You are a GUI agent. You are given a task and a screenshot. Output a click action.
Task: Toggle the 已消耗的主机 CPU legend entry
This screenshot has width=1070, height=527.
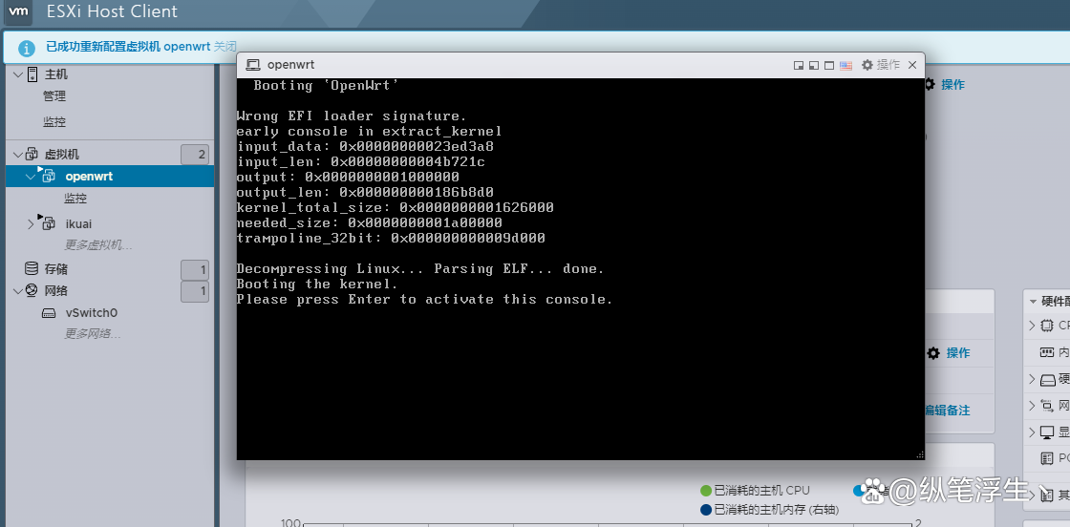point(756,490)
